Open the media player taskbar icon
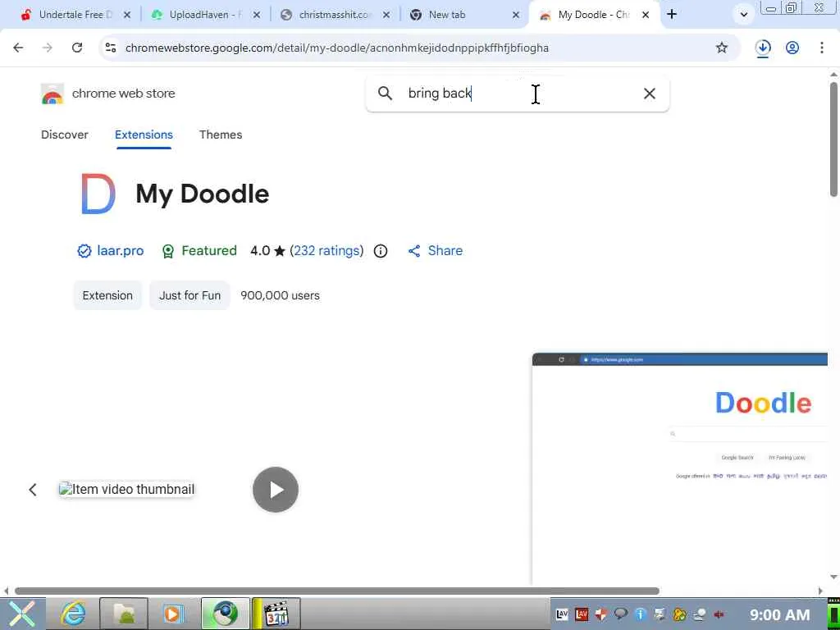The width and height of the screenshot is (840, 630). click(173, 614)
